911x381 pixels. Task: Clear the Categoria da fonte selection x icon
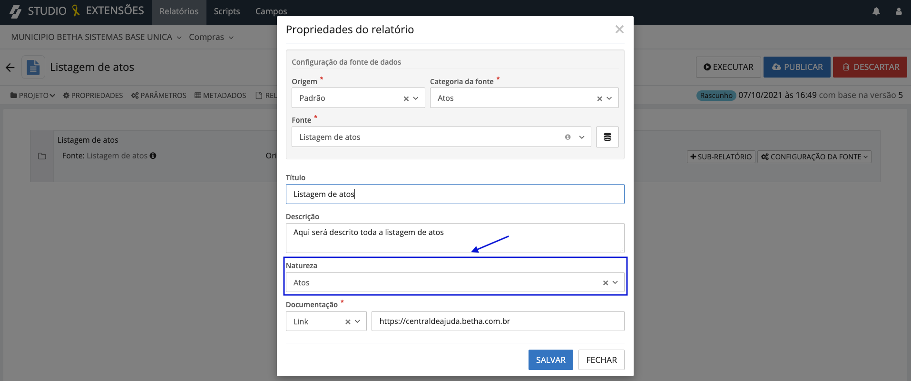pyautogui.click(x=599, y=98)
